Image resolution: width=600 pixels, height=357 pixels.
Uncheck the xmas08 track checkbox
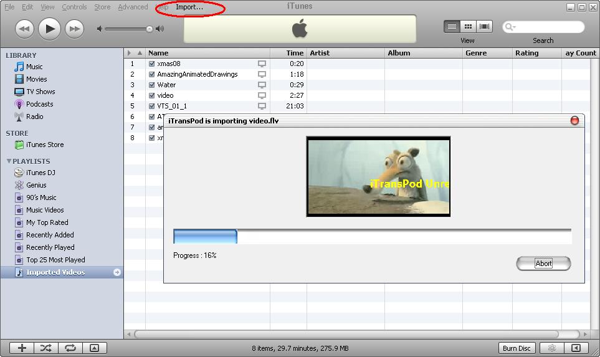point(151,64)
